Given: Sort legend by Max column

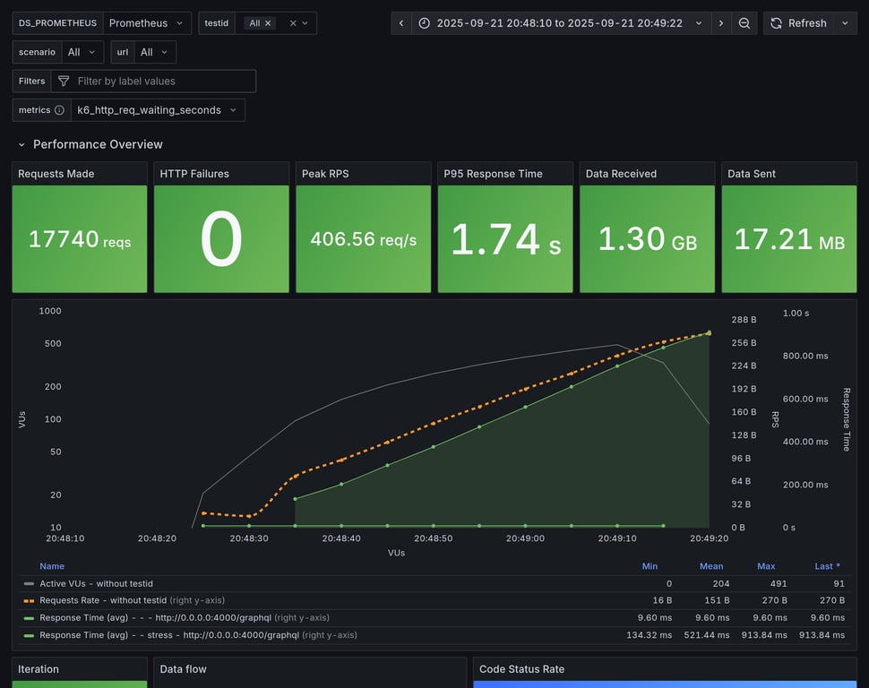Looking at the screenshot, I should click(766, 566).
